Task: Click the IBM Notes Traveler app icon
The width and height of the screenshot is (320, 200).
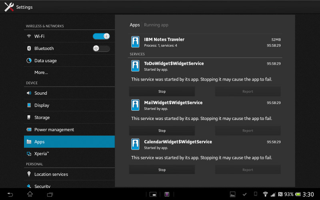Action: (135, 42)
